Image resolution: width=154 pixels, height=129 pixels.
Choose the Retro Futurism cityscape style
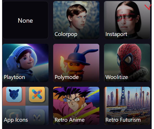tap(127, 106)
